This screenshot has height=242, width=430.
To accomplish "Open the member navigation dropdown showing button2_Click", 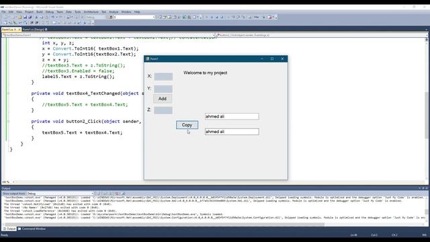I will click(x=321, y=35).
